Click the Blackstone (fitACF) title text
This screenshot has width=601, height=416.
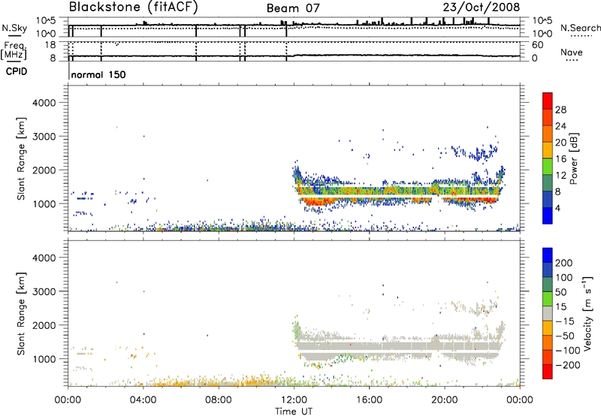134,8
